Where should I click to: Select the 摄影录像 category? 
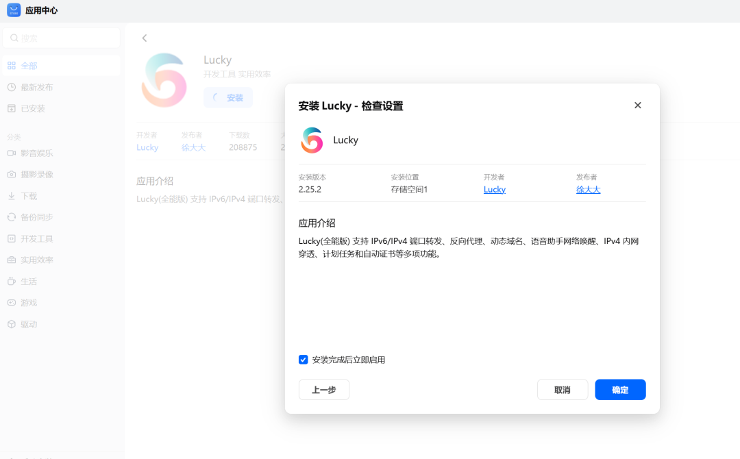37,175
